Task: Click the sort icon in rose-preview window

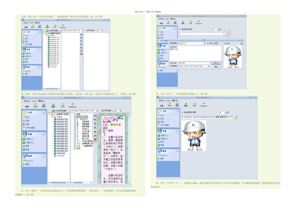Action: 95,132
